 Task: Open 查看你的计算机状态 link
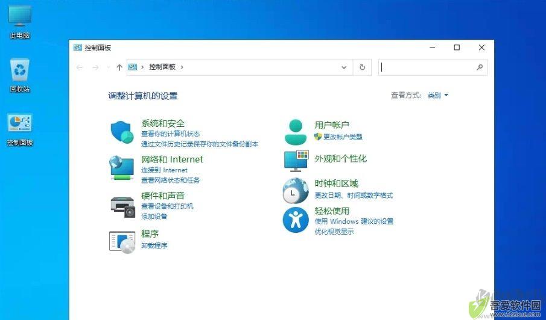click(x=170, y=134)
